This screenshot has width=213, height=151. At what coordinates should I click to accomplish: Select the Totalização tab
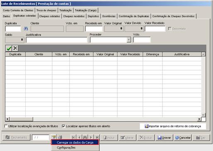click(65, 10)
